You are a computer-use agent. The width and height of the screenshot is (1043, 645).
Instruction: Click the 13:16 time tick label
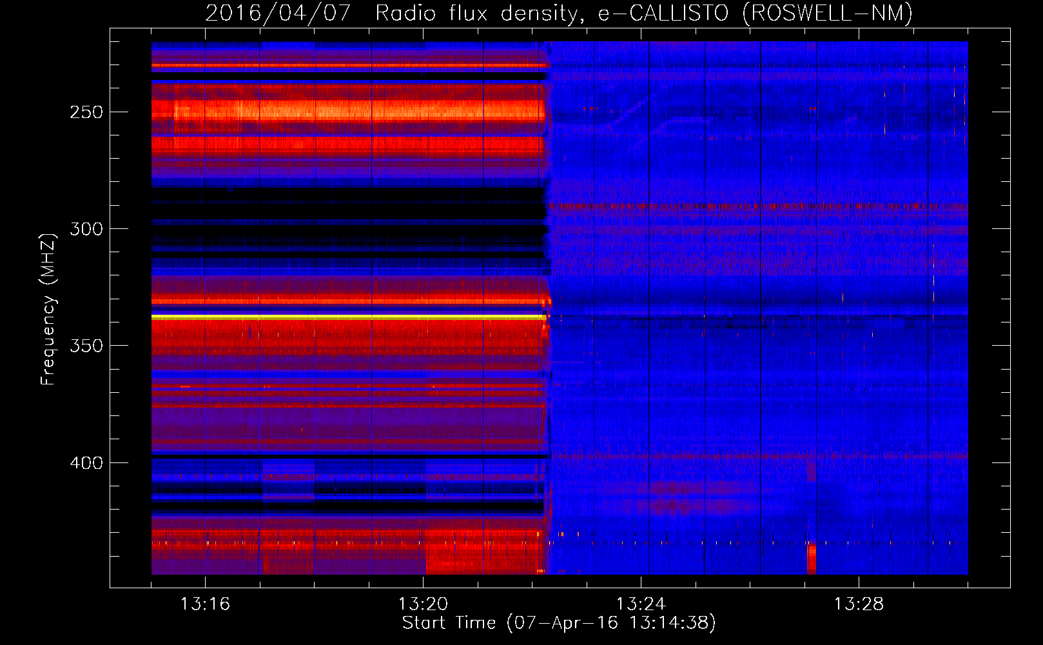(x=205, y=604)
